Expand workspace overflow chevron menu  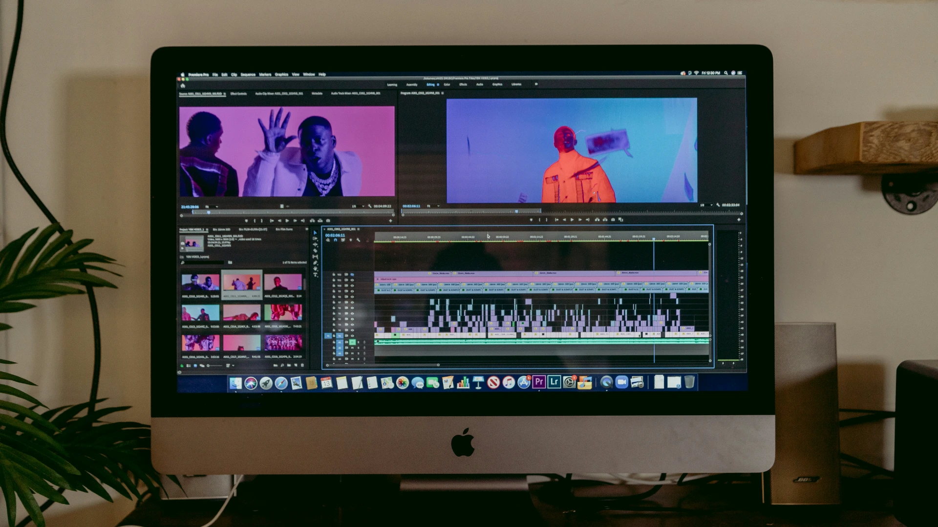click(536, 84)
